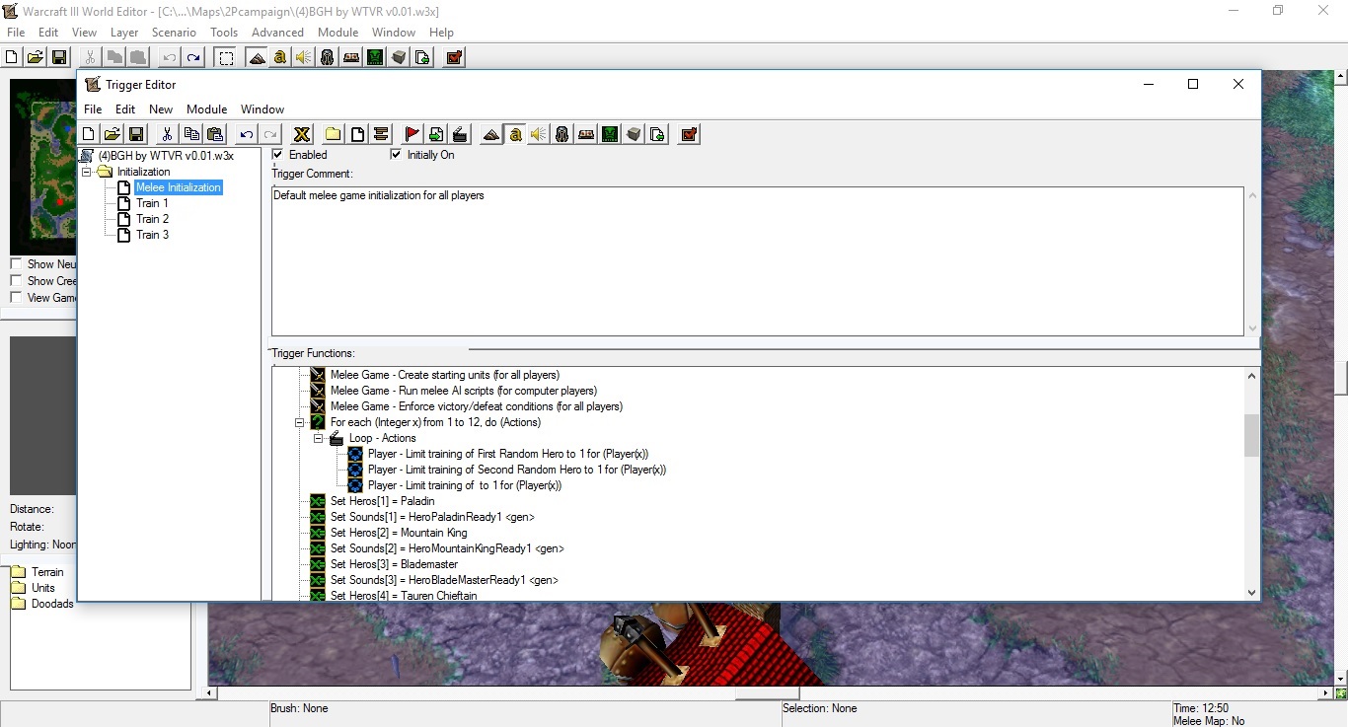
Task: Open the Layer menu in World Editor
Action: (x=124, y=33)
